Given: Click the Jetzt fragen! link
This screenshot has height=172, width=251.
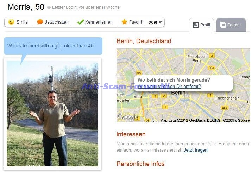Looking at the screenshot, I should pyautogui.click(x=196, y=150).
